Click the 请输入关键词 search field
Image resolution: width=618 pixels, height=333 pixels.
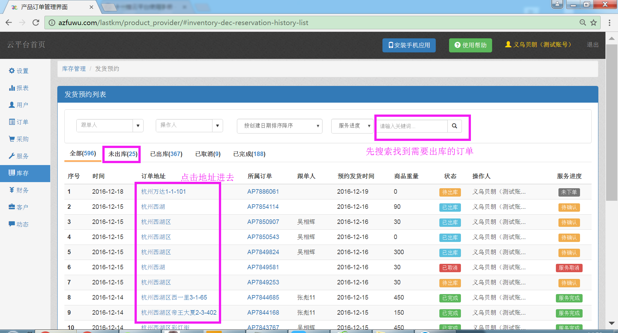click(x=412, y=126)
